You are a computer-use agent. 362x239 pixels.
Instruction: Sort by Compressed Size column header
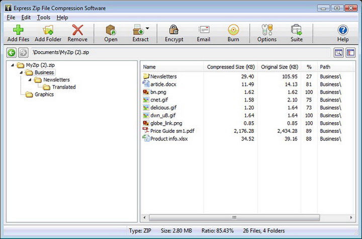231,67
